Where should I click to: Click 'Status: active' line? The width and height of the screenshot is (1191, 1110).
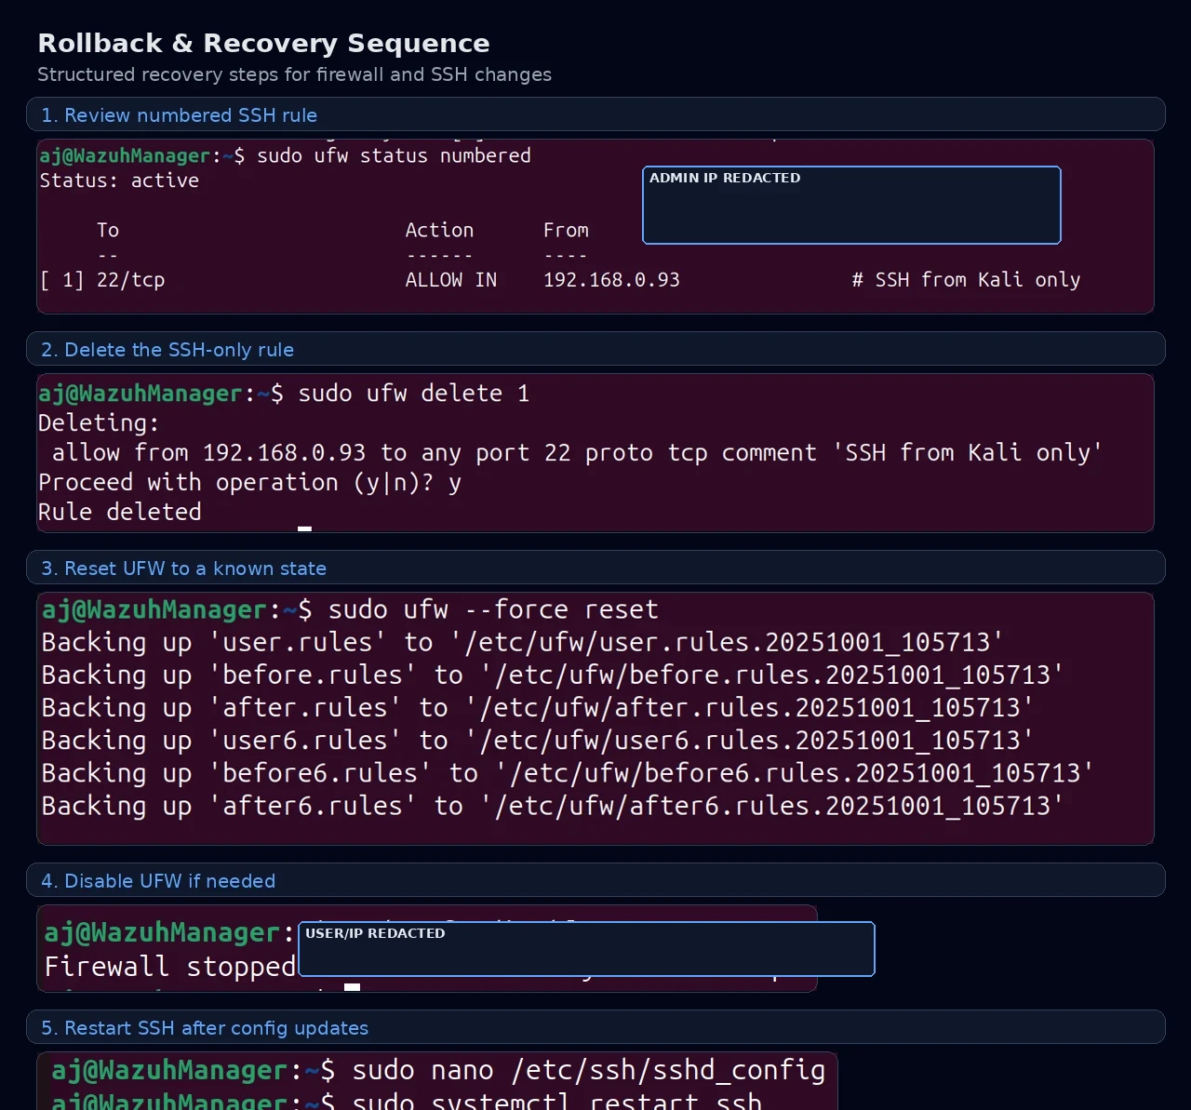point(119,181)
